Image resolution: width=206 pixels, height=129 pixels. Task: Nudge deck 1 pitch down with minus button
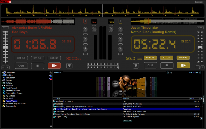click(x=3, y=67)
